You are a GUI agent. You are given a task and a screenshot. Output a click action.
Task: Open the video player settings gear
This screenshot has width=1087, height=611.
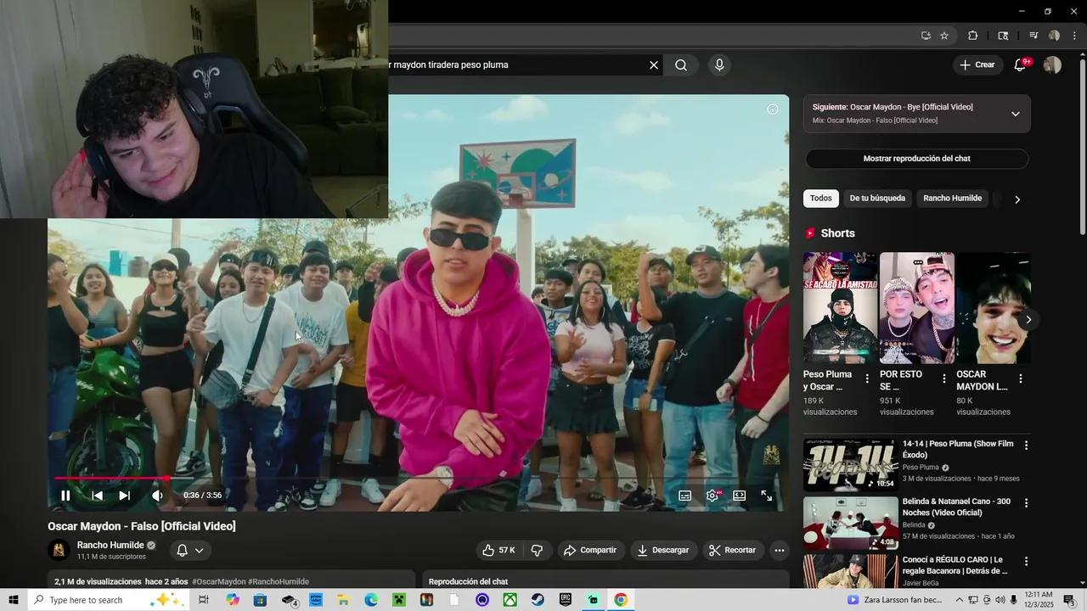pyautogui.click(x=712, y=496)
